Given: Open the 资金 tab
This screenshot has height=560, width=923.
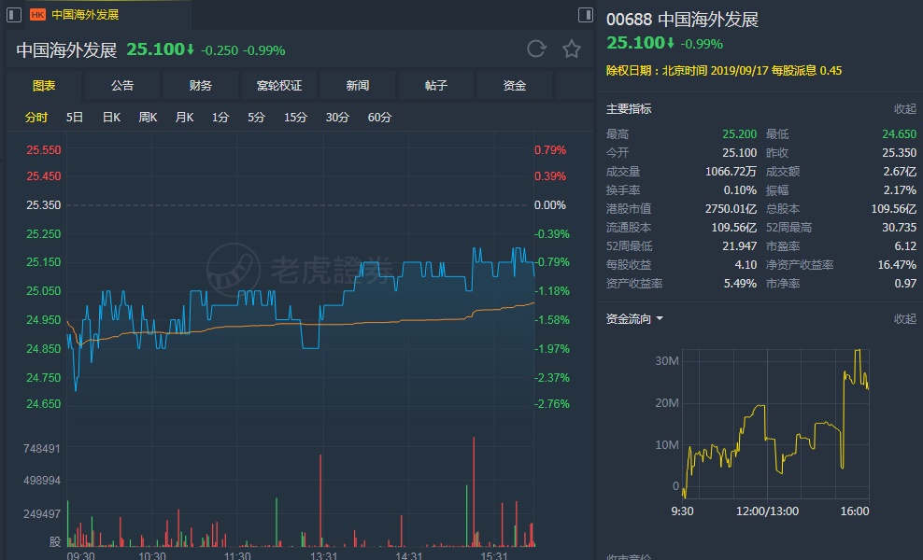Looking at the screenshot, I should [515, 85].
